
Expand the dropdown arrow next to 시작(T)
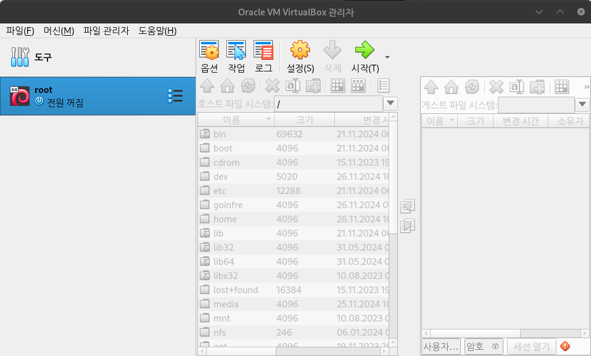(x=387, y=57)
